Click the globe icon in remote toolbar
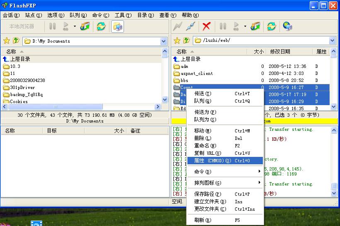This screenshot has height=226, width=340. (287, 26)
